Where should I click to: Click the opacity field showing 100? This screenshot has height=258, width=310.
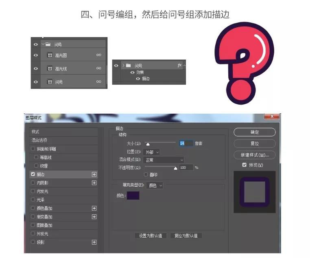(x=186, y=168)
